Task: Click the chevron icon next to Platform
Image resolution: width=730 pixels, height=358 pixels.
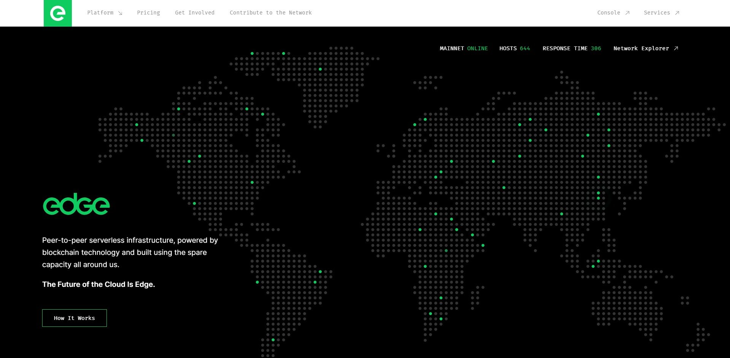Action: point(121,13)
